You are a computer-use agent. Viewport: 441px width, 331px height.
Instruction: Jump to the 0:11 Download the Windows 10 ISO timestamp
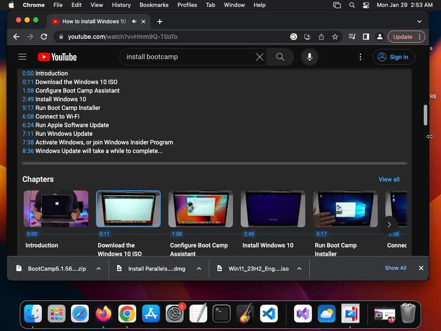tap(28, 82)
